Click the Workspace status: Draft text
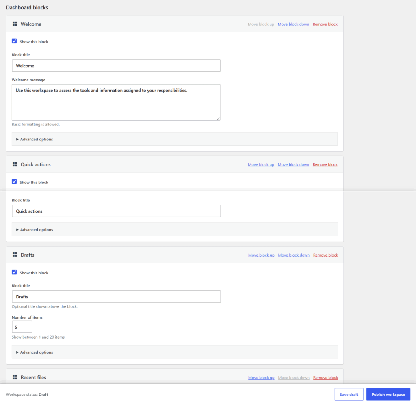This screenshot has width=416, height=410. [27, 394]
